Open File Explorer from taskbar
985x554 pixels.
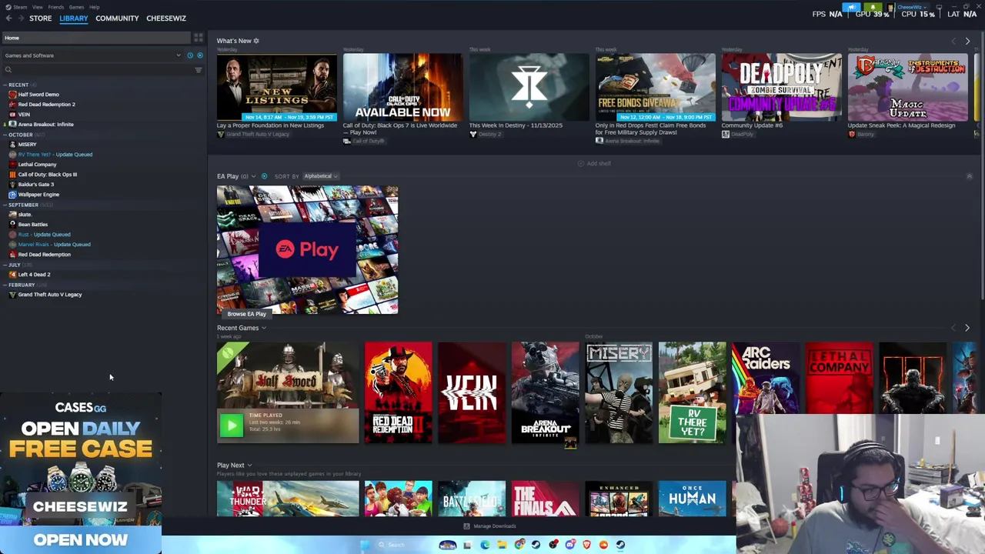502,545
